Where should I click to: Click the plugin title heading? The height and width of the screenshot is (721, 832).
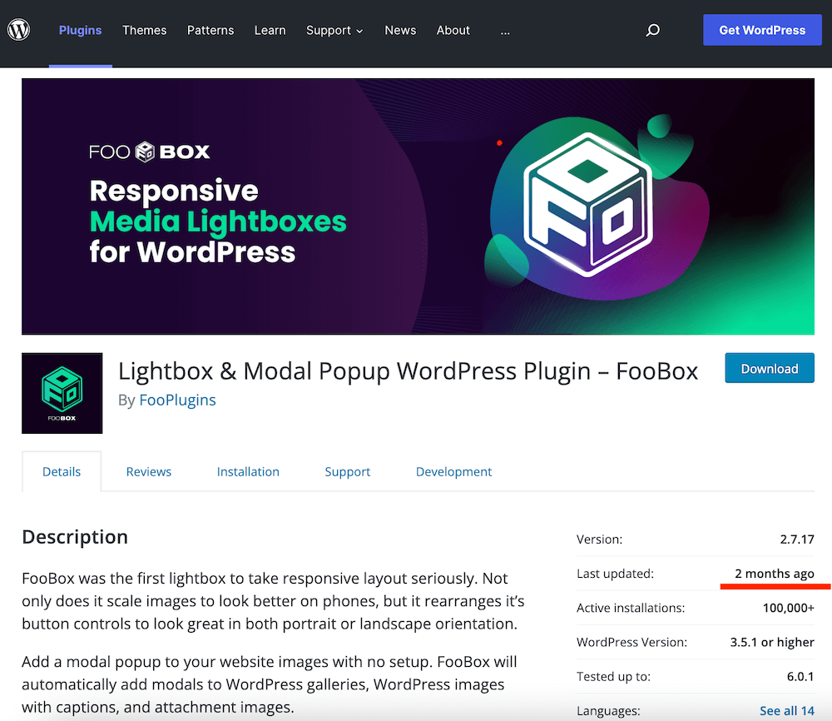tap(408, 370)
